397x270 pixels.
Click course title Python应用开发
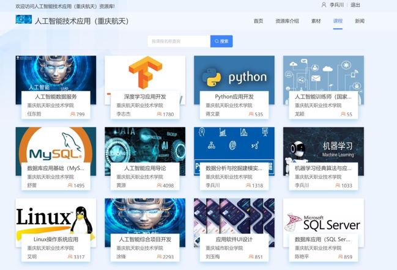tap(234, 97)
